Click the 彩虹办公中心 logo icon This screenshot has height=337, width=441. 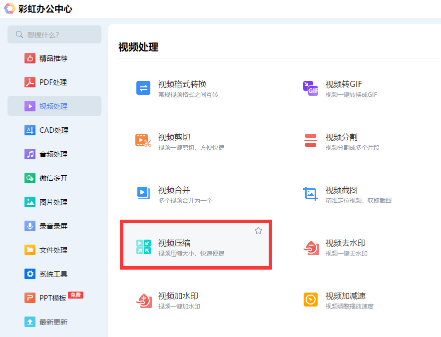[x=9, y=8]
